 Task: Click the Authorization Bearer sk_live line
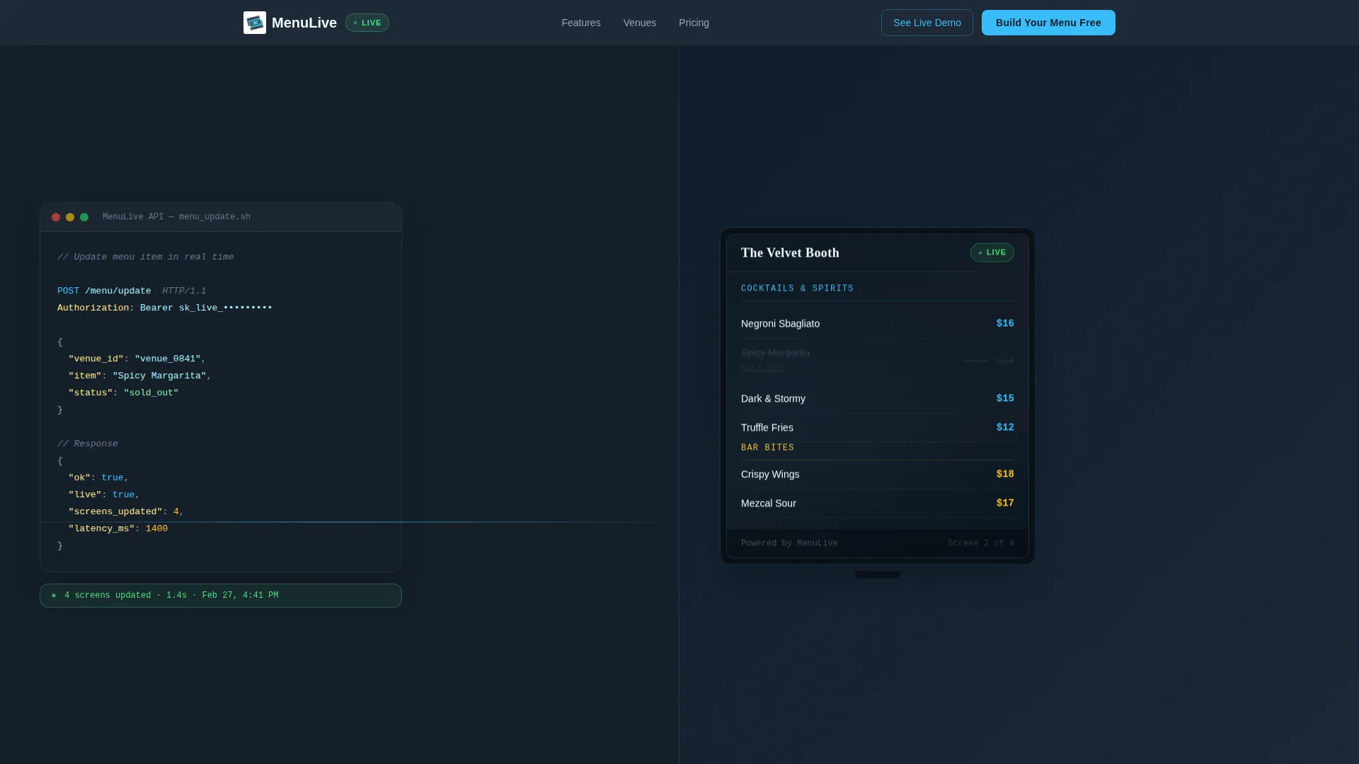pos(165,308)
